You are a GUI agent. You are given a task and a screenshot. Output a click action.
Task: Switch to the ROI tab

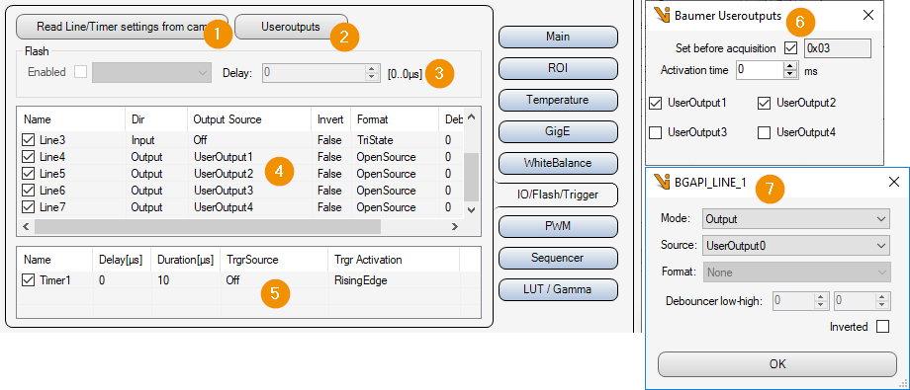click(x=558, y=68)
